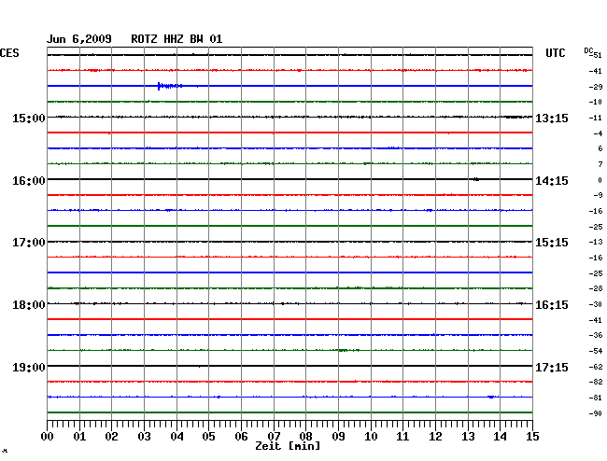Click the DC offset value '6'

click(600, 148)
